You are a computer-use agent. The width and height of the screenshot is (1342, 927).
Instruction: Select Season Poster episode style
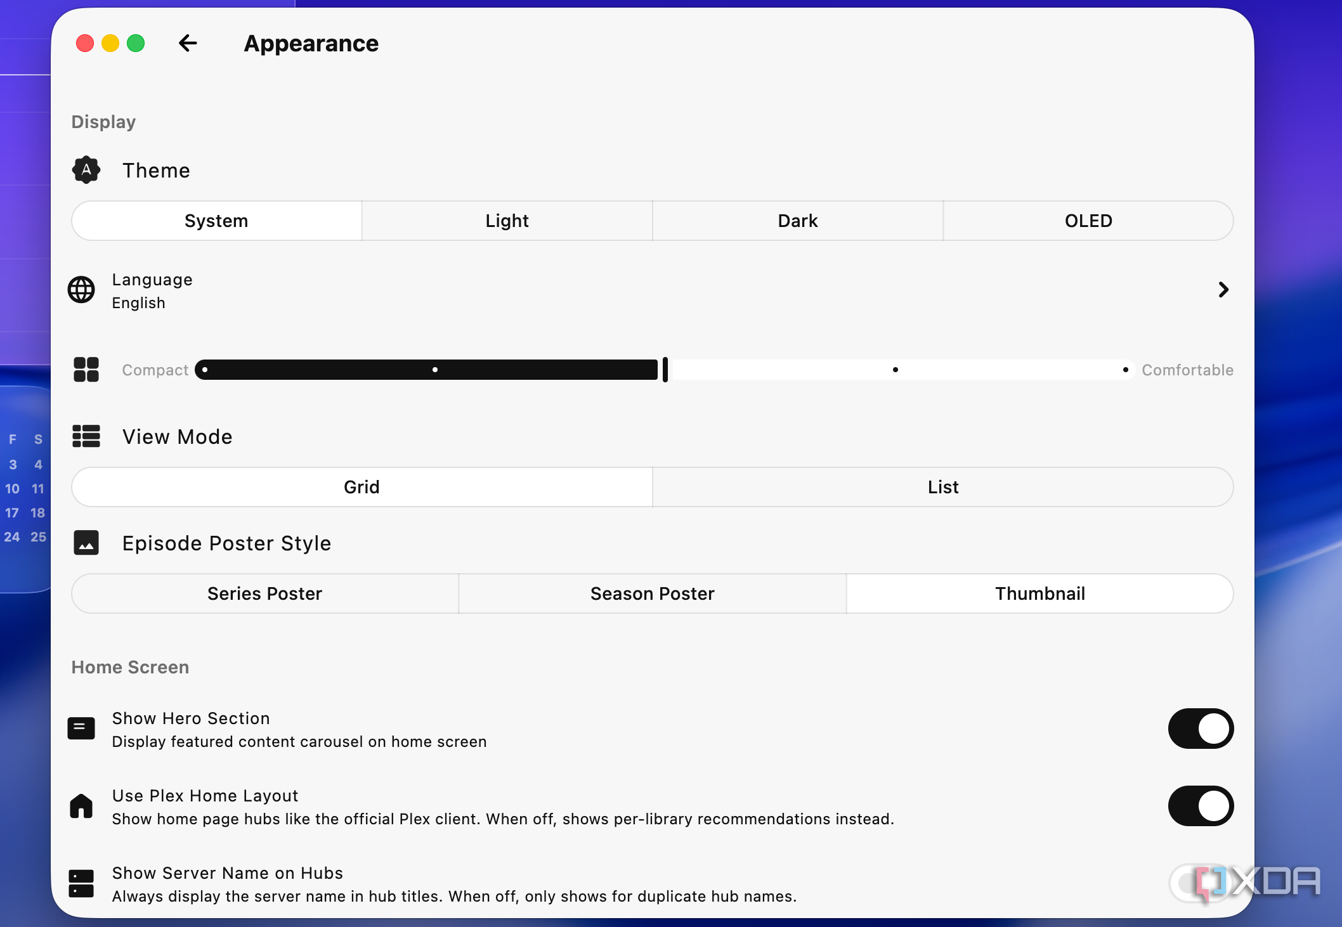652,593
